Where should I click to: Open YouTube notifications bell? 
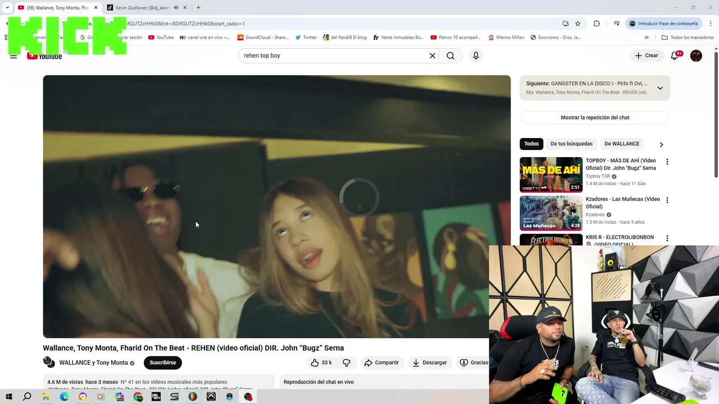(675, 56)
